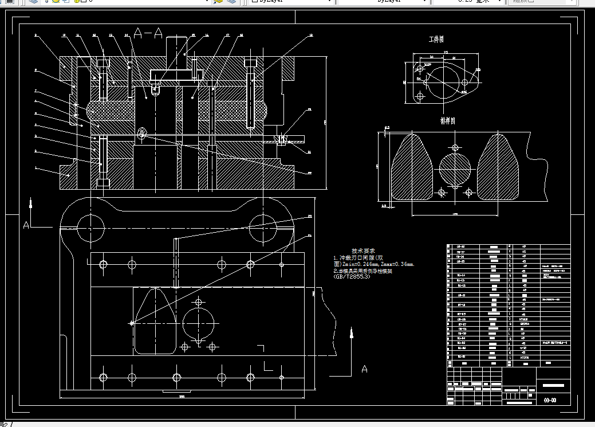Select the '00-00' drawing number in title block

[550, 401]
